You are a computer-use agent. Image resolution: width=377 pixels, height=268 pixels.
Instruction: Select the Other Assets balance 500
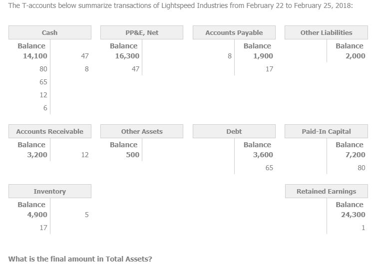pos(132,155)
